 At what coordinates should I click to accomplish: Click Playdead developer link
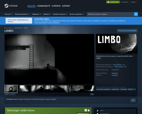coord(114,73)
